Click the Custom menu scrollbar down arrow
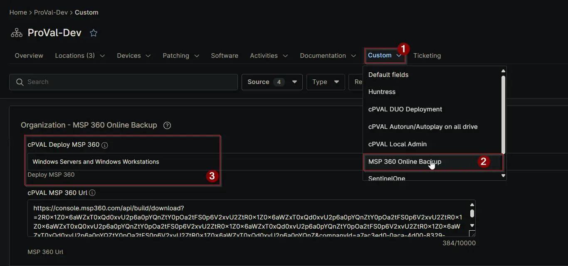Viewport: 568px width, 266px height. pyautogui.click(x=503, y=176)
